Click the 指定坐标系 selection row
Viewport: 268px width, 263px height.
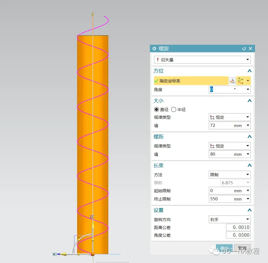(191, 81)
